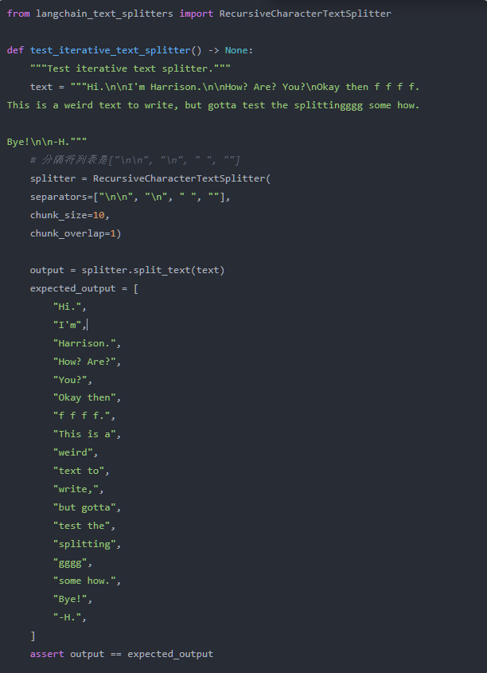This screenshot has height=673, width=487.
Task: Click the "splitting" string in the list
Action: click(x=87, y=544)
